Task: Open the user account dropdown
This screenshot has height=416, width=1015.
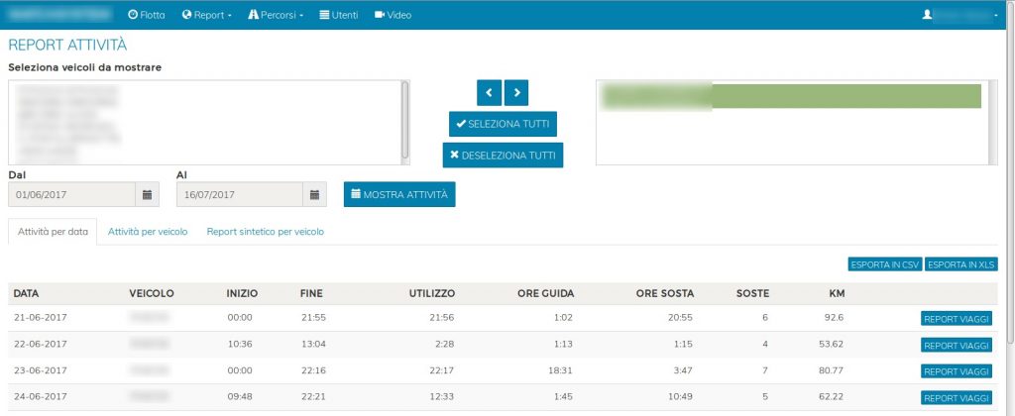Action: pos(959,15)
